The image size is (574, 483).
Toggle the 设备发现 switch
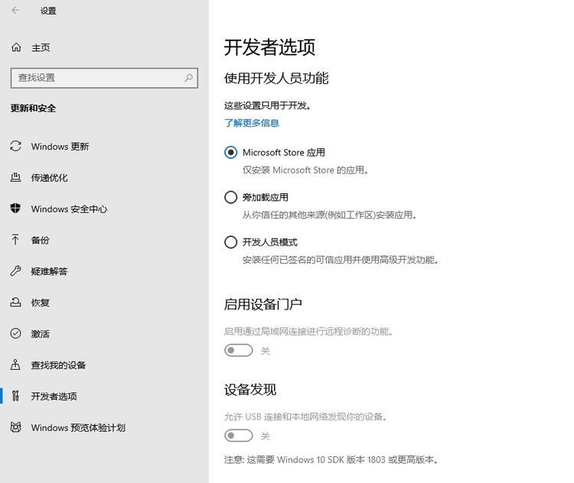coord(238,436)
